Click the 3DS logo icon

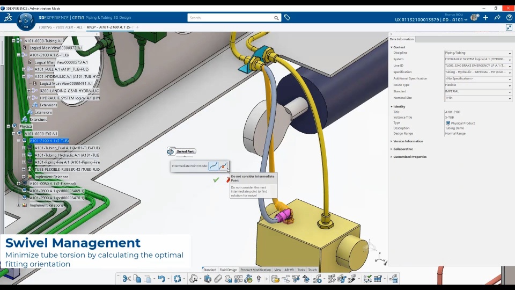point(8,18)
